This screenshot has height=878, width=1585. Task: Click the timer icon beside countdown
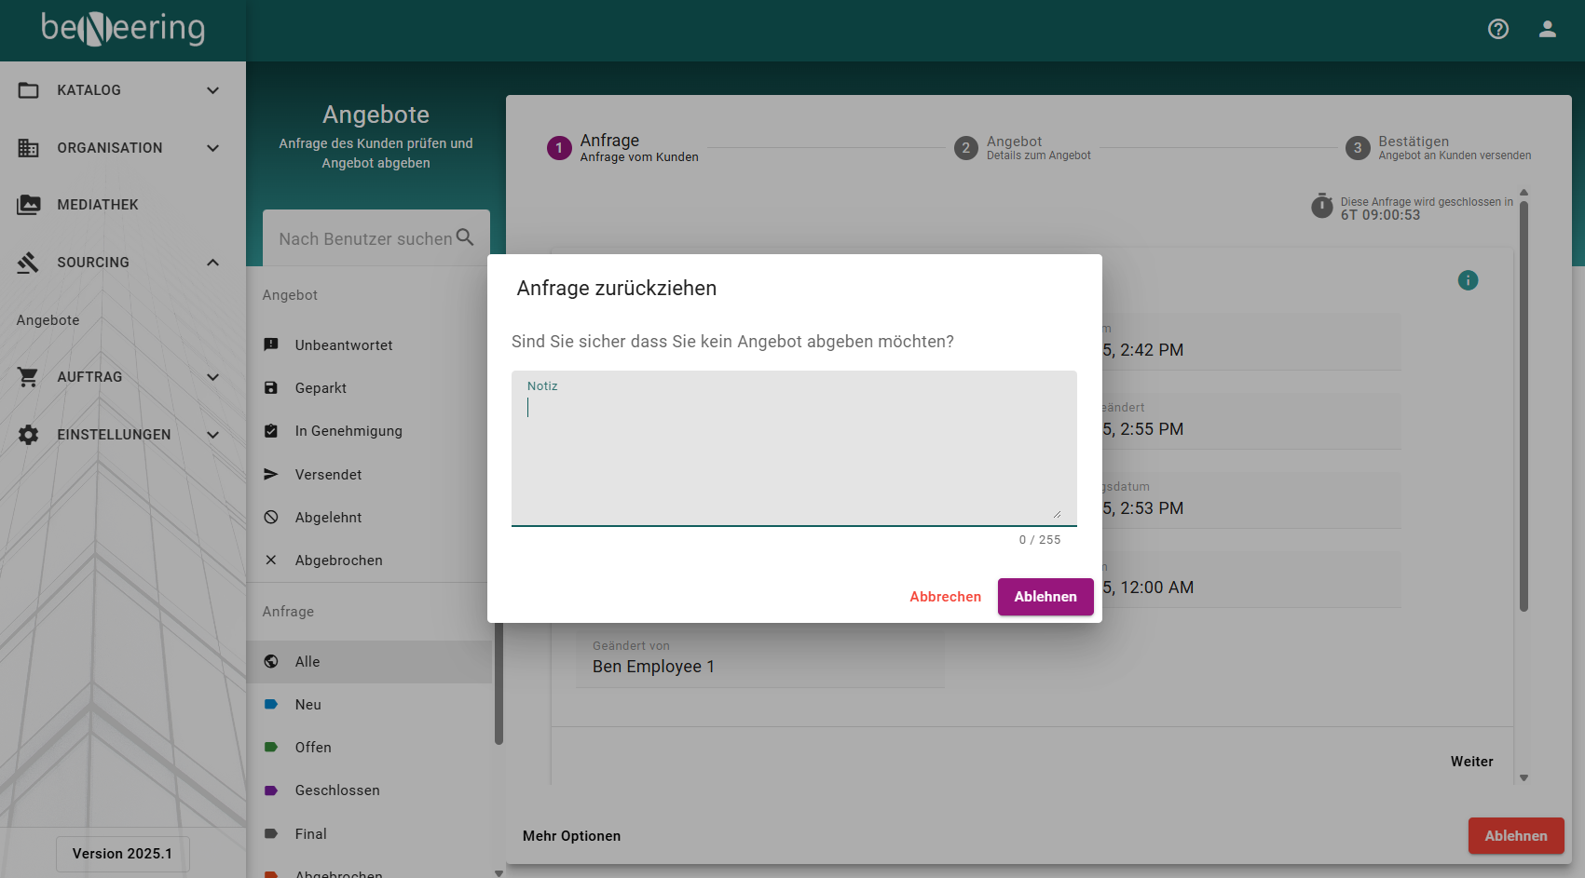(x=1321, y=206)
